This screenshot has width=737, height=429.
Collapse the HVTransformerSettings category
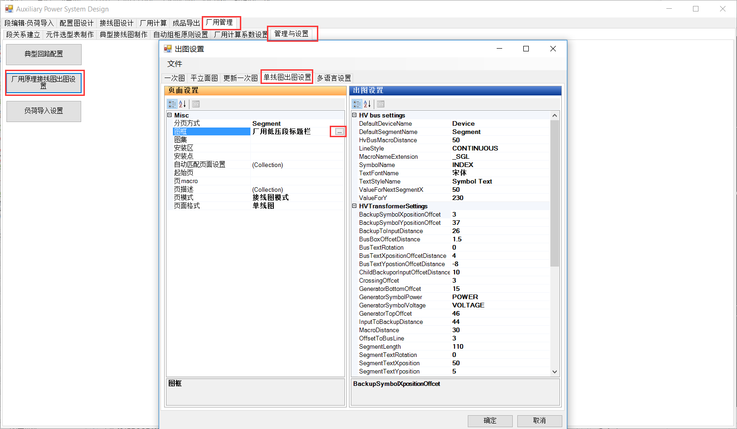[x=354, y=206]
